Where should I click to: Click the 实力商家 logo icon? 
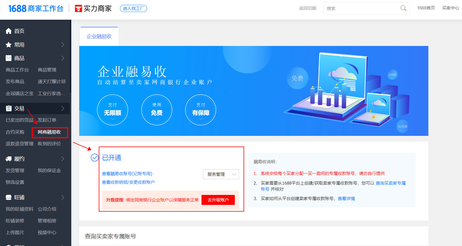[x=78, y=9]
